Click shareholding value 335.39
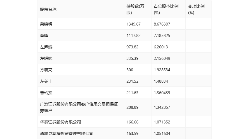Screen dimensions: 249x139 click(x=132, y=58)
